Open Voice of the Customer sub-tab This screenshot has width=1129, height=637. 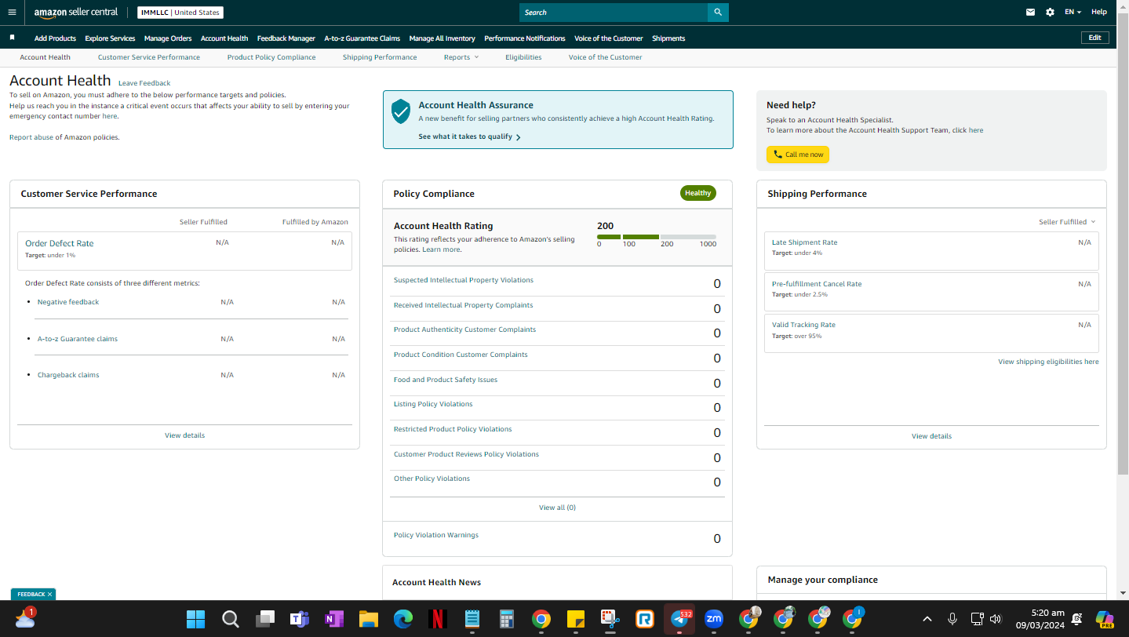[x=605, y=57]
